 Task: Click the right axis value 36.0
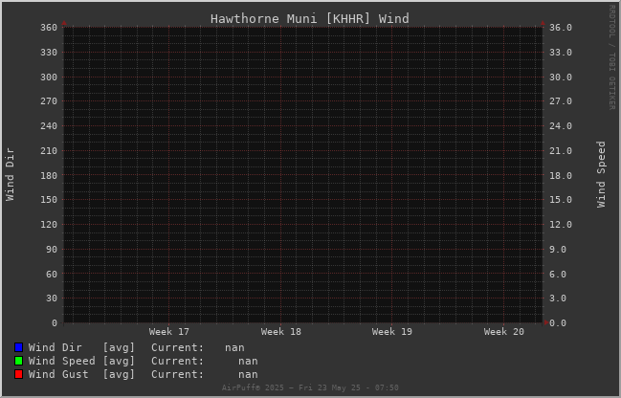tap(561, 28)
